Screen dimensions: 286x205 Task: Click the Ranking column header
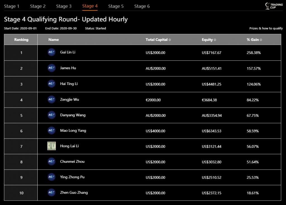click(21, 40)
